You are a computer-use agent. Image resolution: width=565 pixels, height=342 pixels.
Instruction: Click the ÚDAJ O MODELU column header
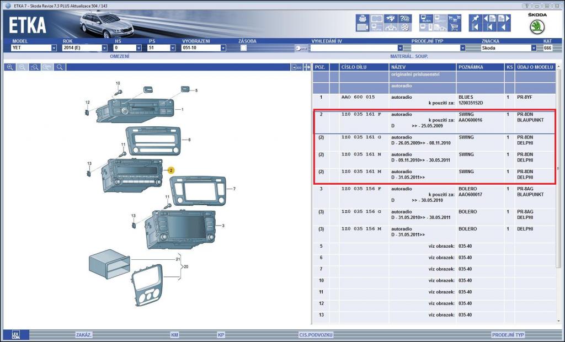coord(535,67)
